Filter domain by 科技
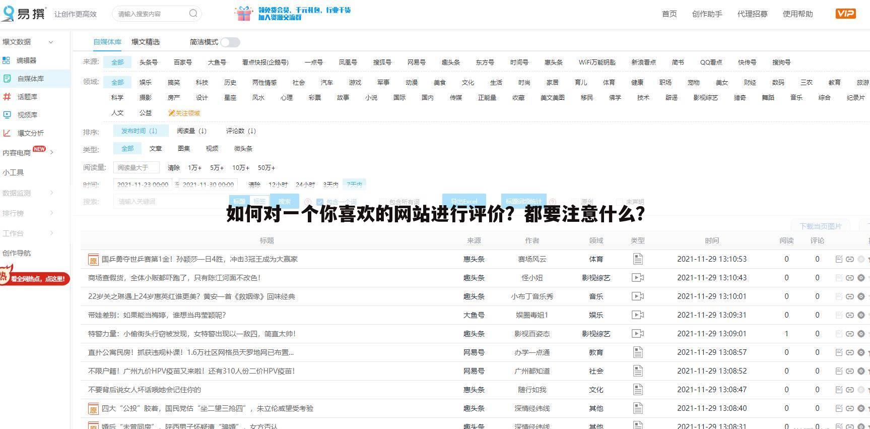The width and height of the screenshot is (870, 429). point(202,83)
